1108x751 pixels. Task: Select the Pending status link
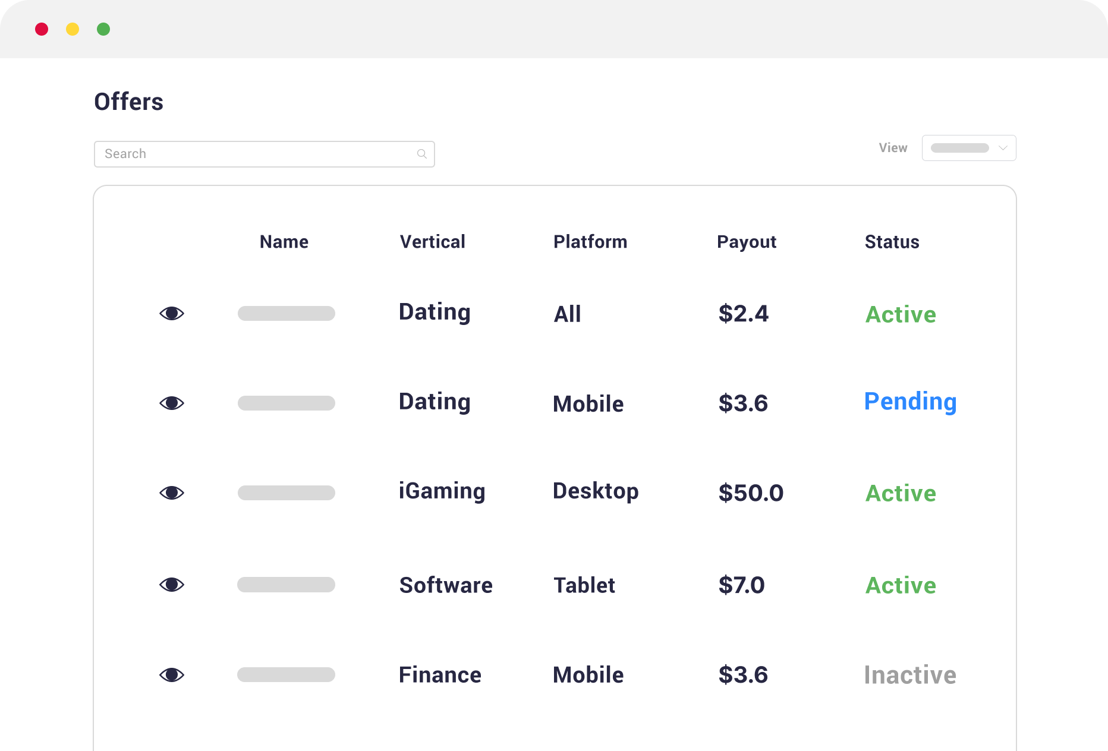[x=910, y=402]
